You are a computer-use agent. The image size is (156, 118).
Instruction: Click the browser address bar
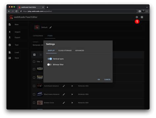coord(78,11)
